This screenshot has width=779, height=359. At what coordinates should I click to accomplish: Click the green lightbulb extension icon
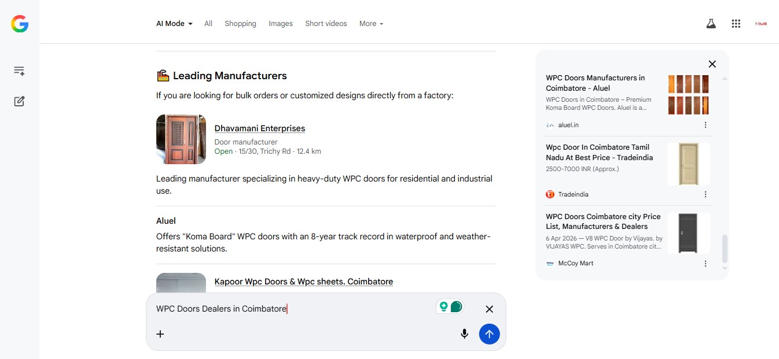pyautogui.click(x=444, y=306)
